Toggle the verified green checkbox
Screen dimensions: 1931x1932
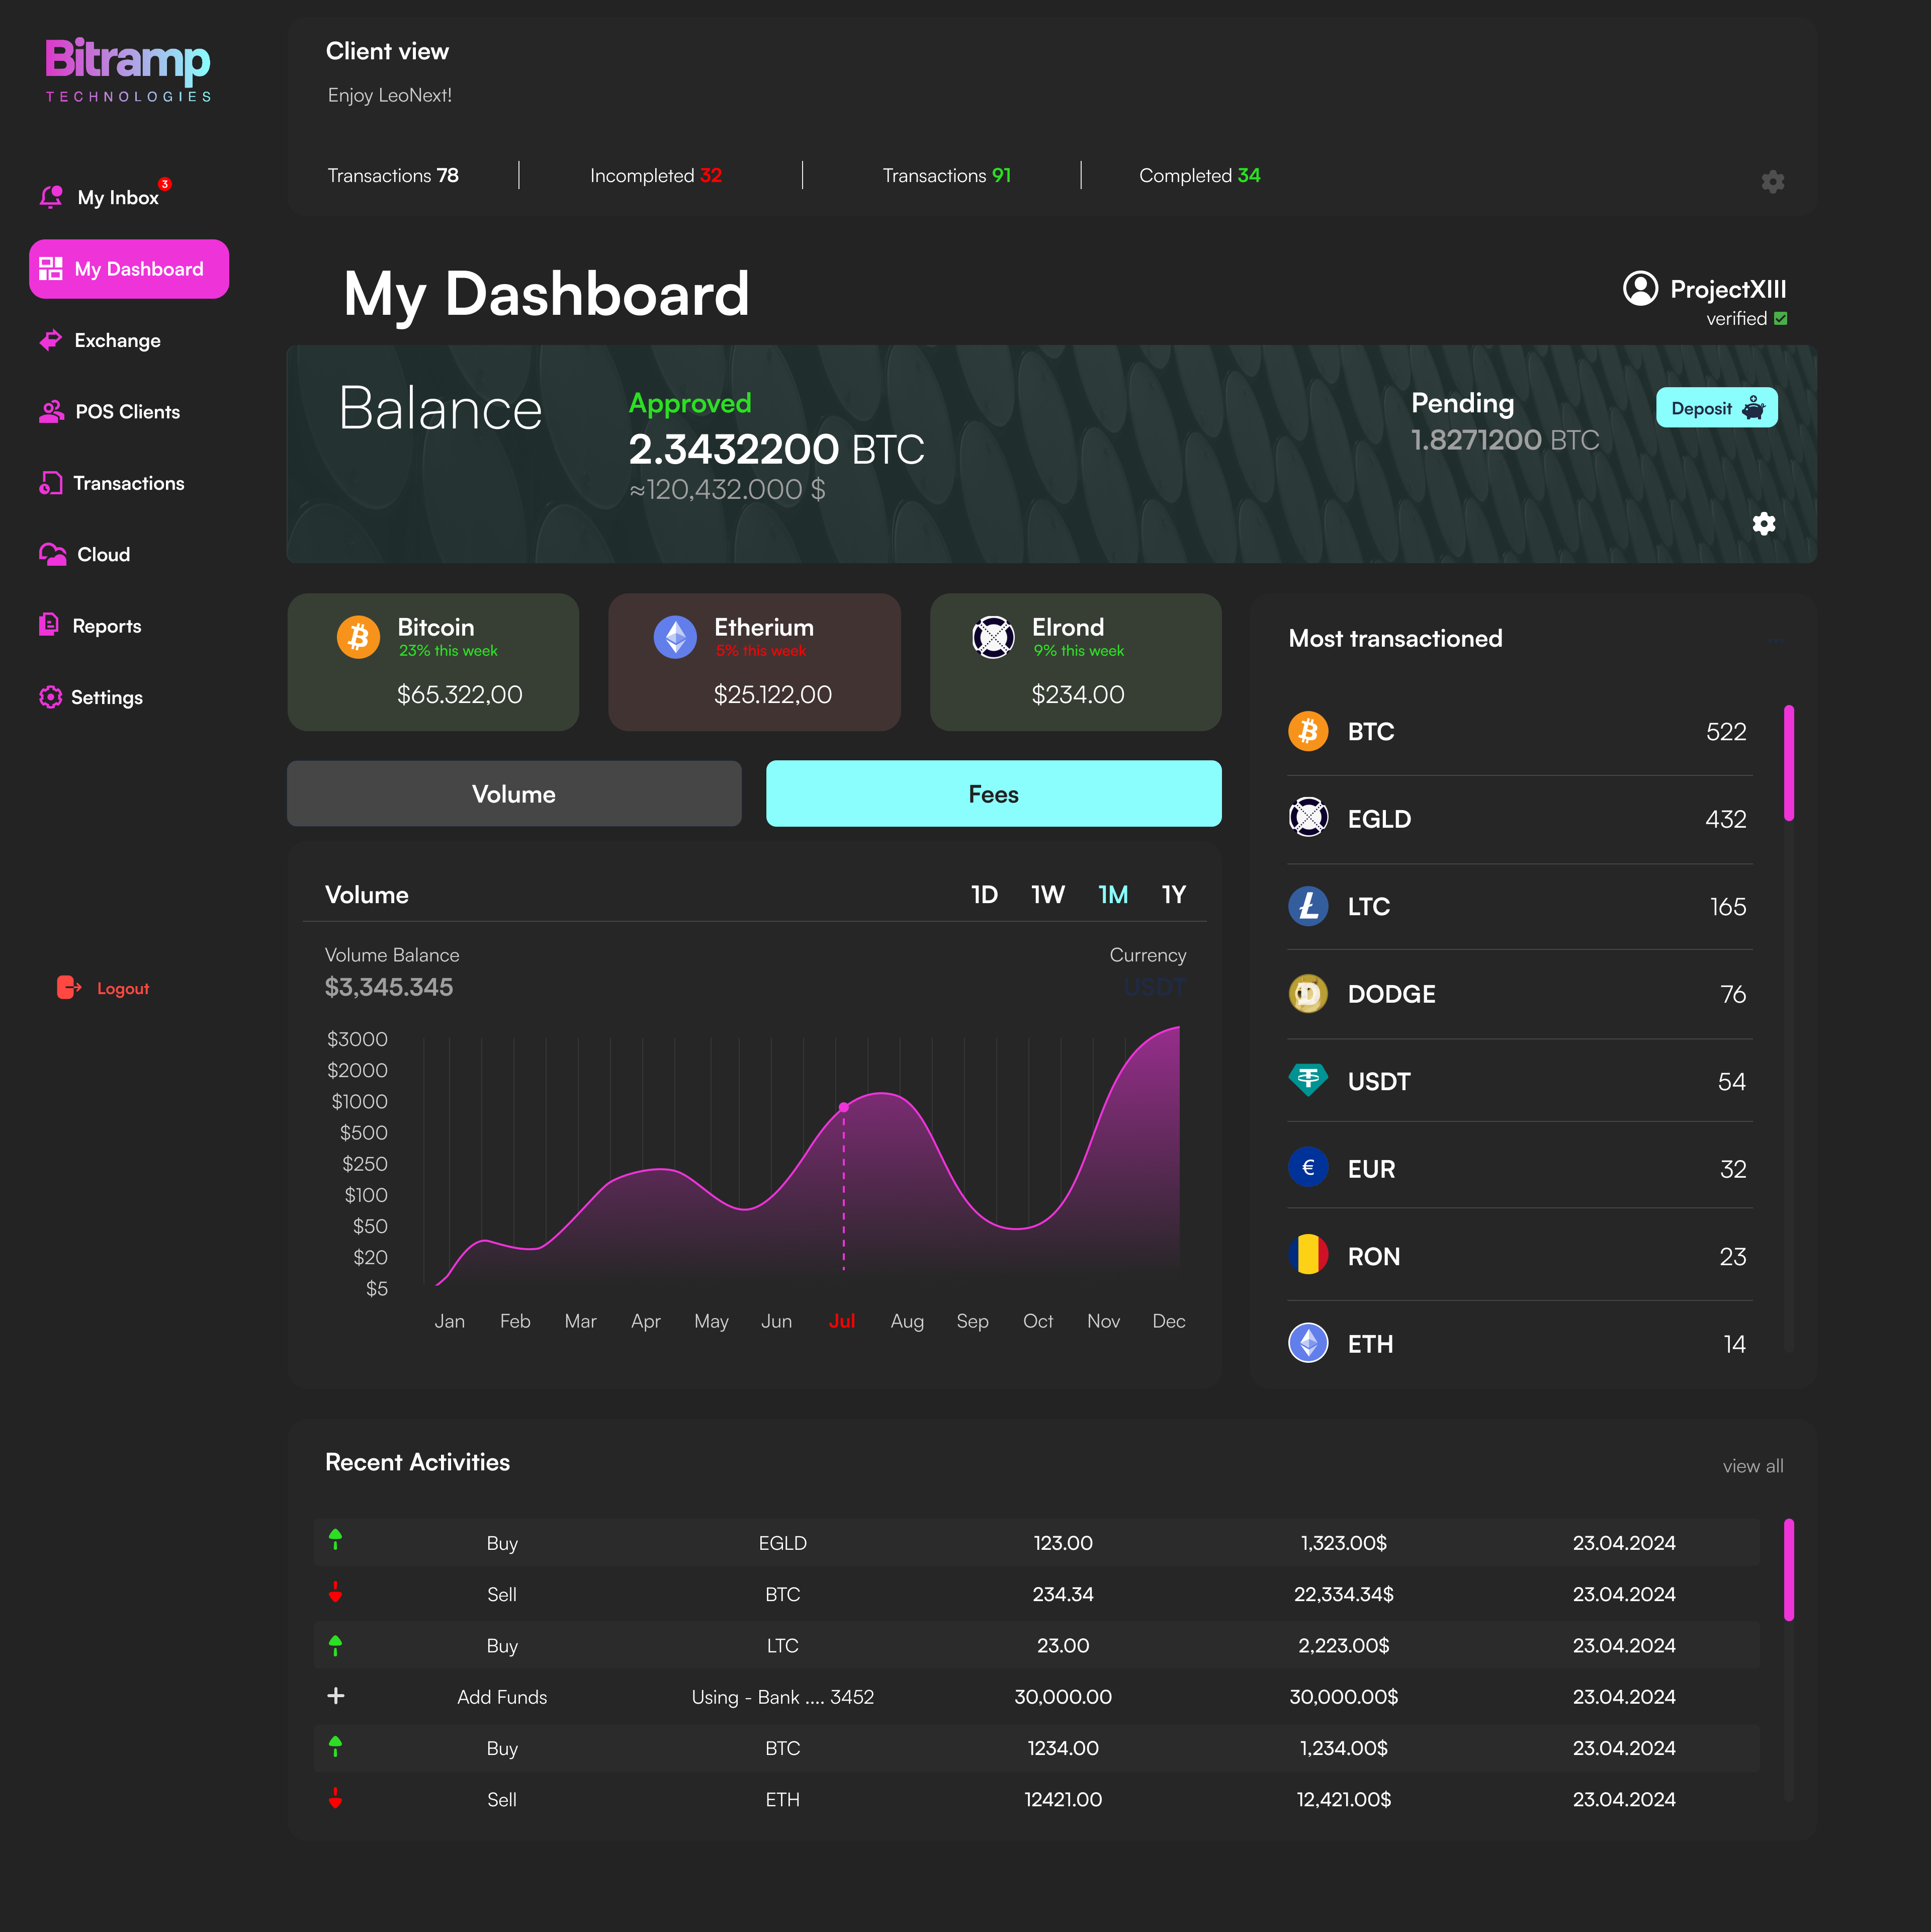(1780, 318)
